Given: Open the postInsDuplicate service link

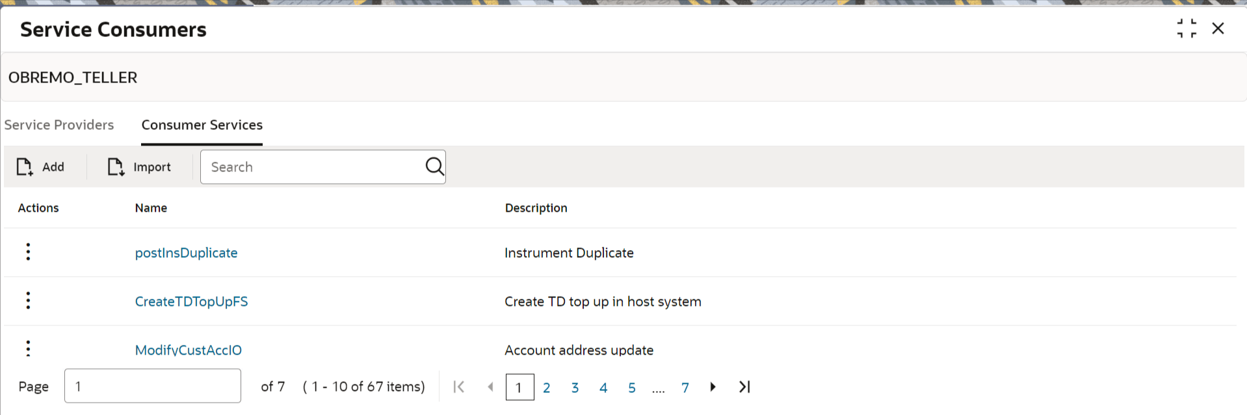Looking at the screenshot, I should [187, 253].
